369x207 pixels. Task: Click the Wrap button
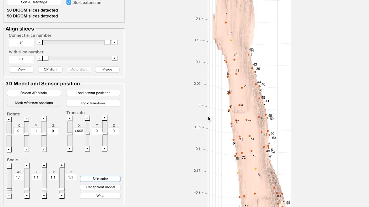click(100, 196)
